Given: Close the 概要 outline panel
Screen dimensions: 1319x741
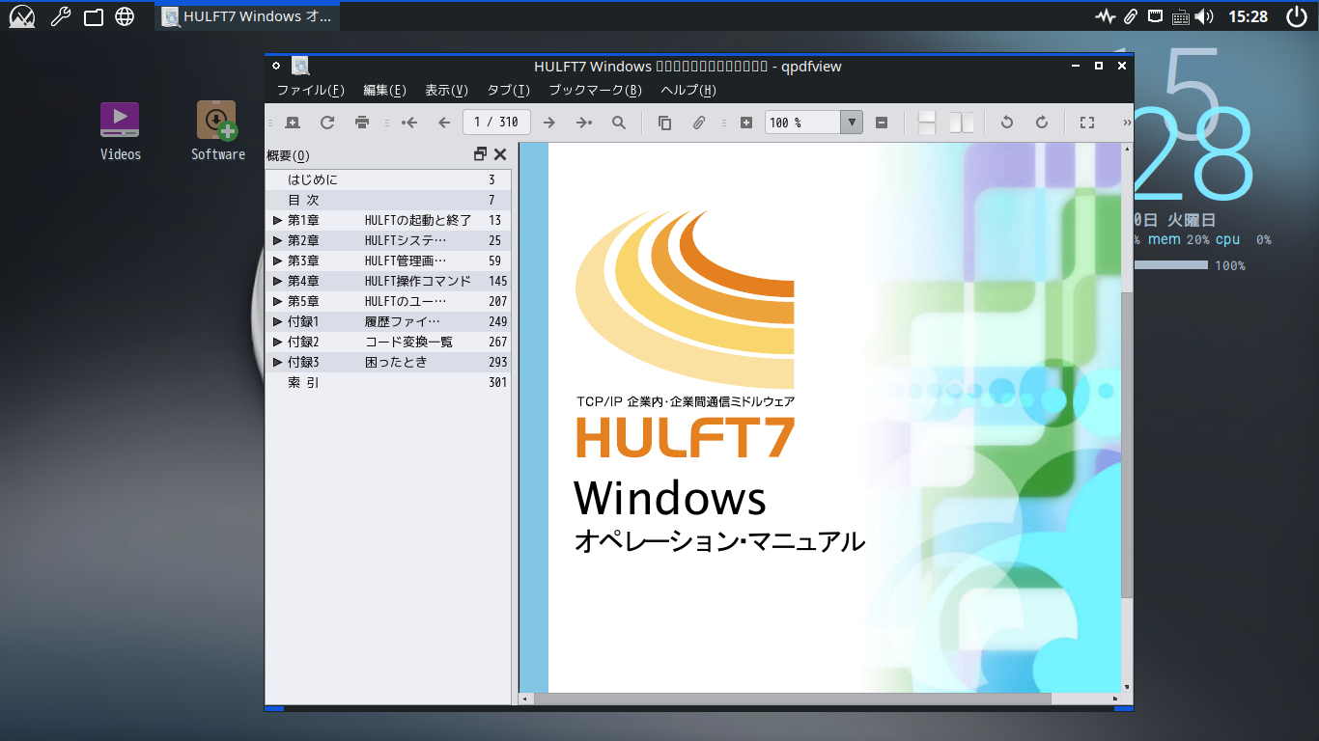Looking at the screenshot, I should (500, 154).
